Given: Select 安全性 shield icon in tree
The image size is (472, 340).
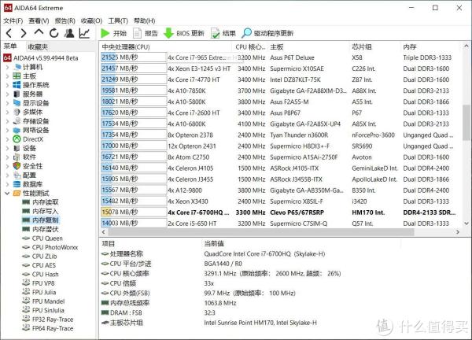Looking at the screenshot, I should (17, 166).
